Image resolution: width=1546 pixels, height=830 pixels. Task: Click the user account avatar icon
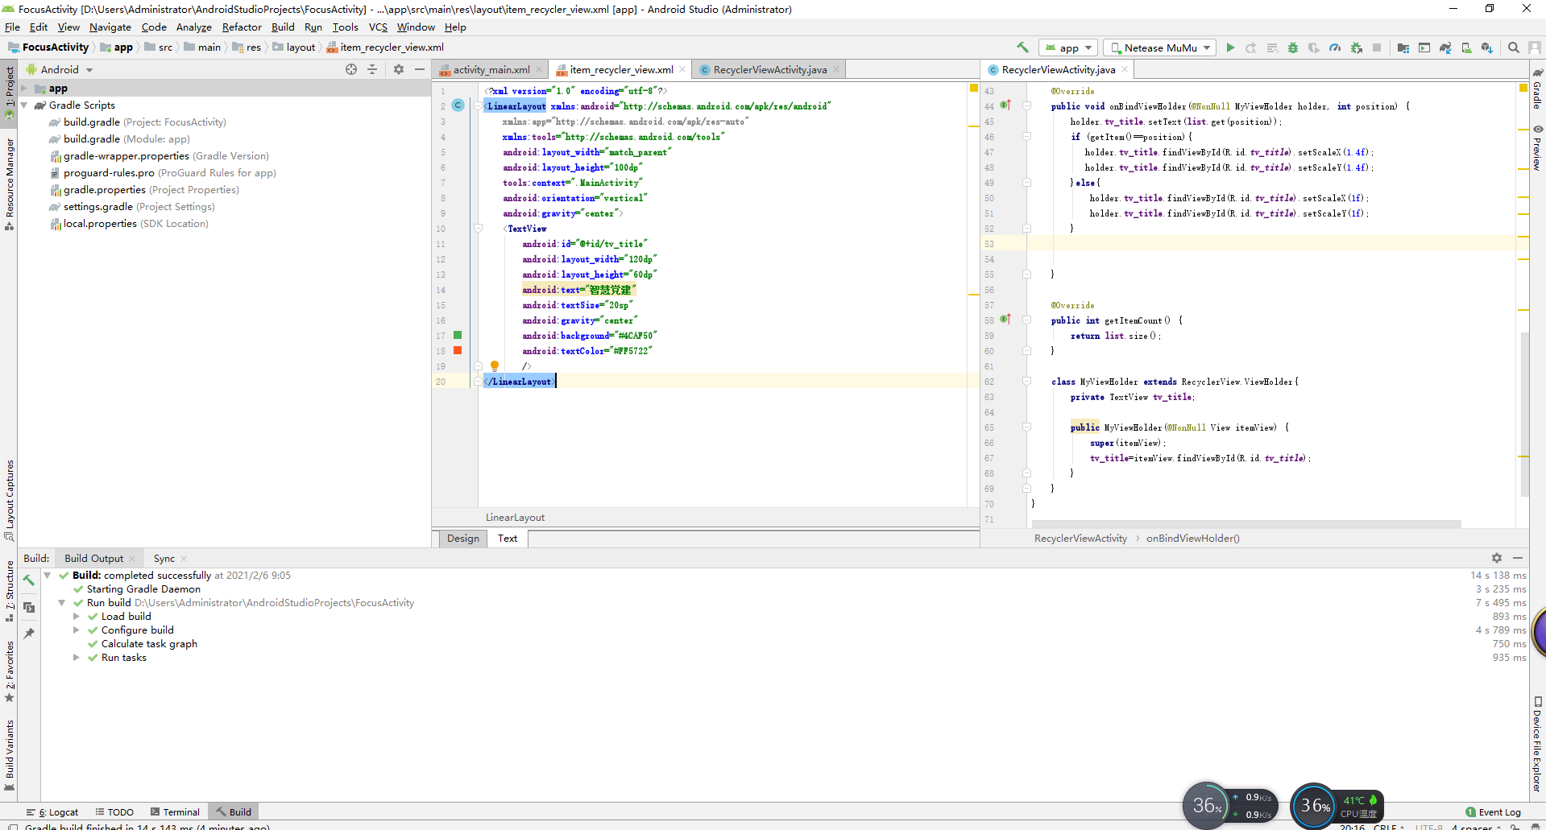pos(1535,47)
